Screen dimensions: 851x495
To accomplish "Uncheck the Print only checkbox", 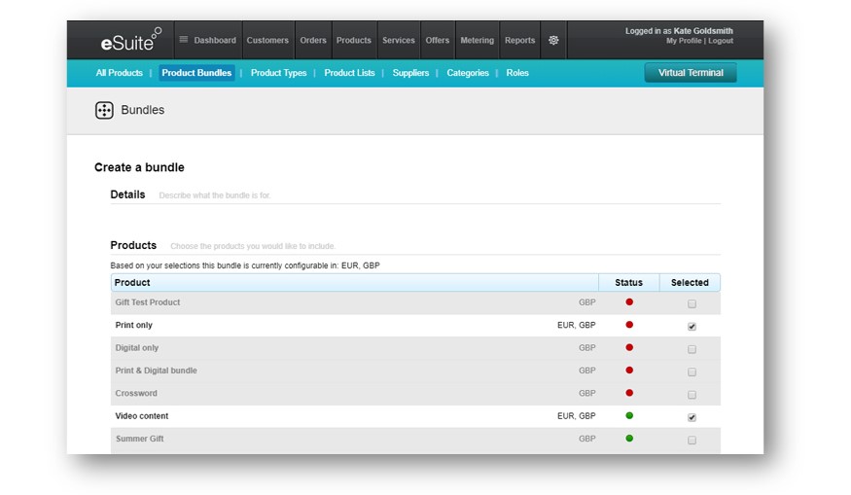I will (691, 327).
